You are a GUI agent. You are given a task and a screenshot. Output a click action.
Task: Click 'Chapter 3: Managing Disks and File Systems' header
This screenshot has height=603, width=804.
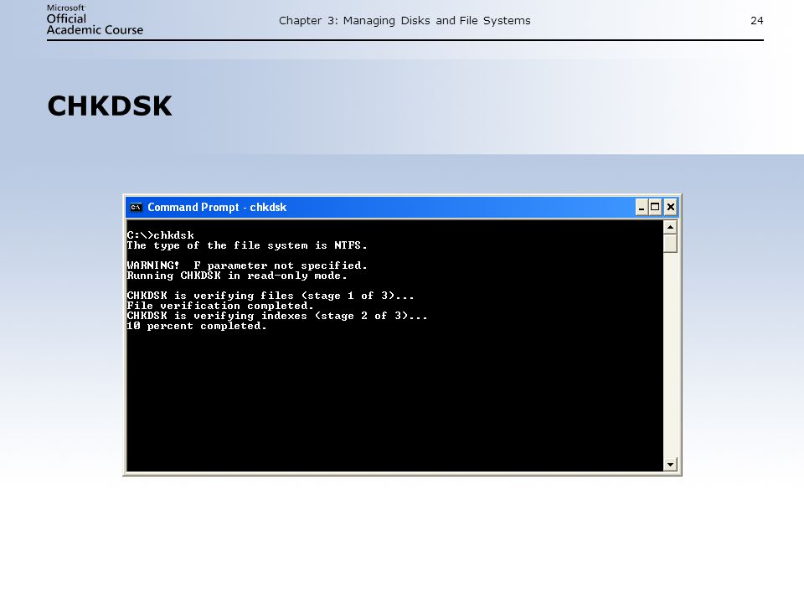coord(405,20)
